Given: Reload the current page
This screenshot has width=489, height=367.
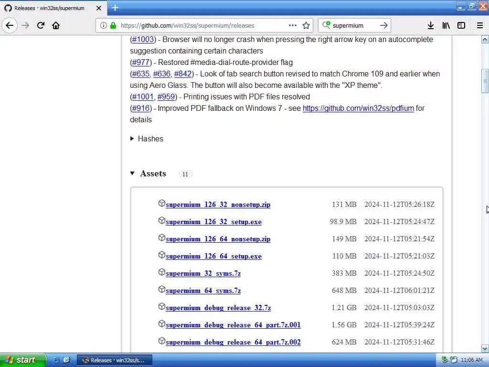Looking at the screenshot, I should point(41,25).
